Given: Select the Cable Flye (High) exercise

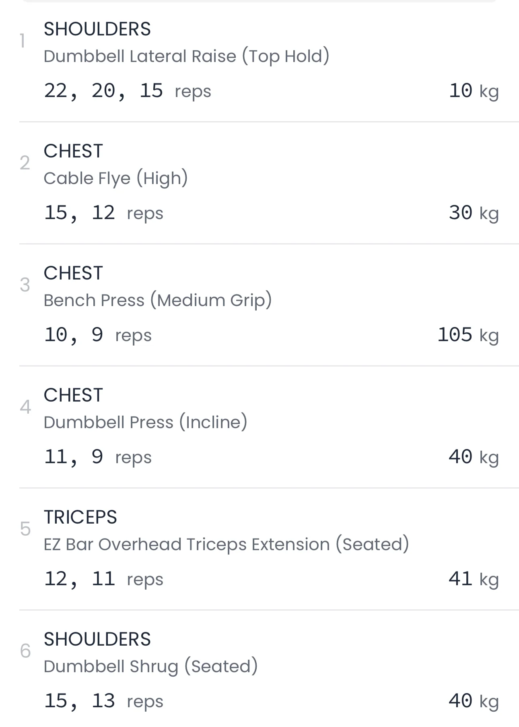Looking at the screenshot, I should click(115, 178).
